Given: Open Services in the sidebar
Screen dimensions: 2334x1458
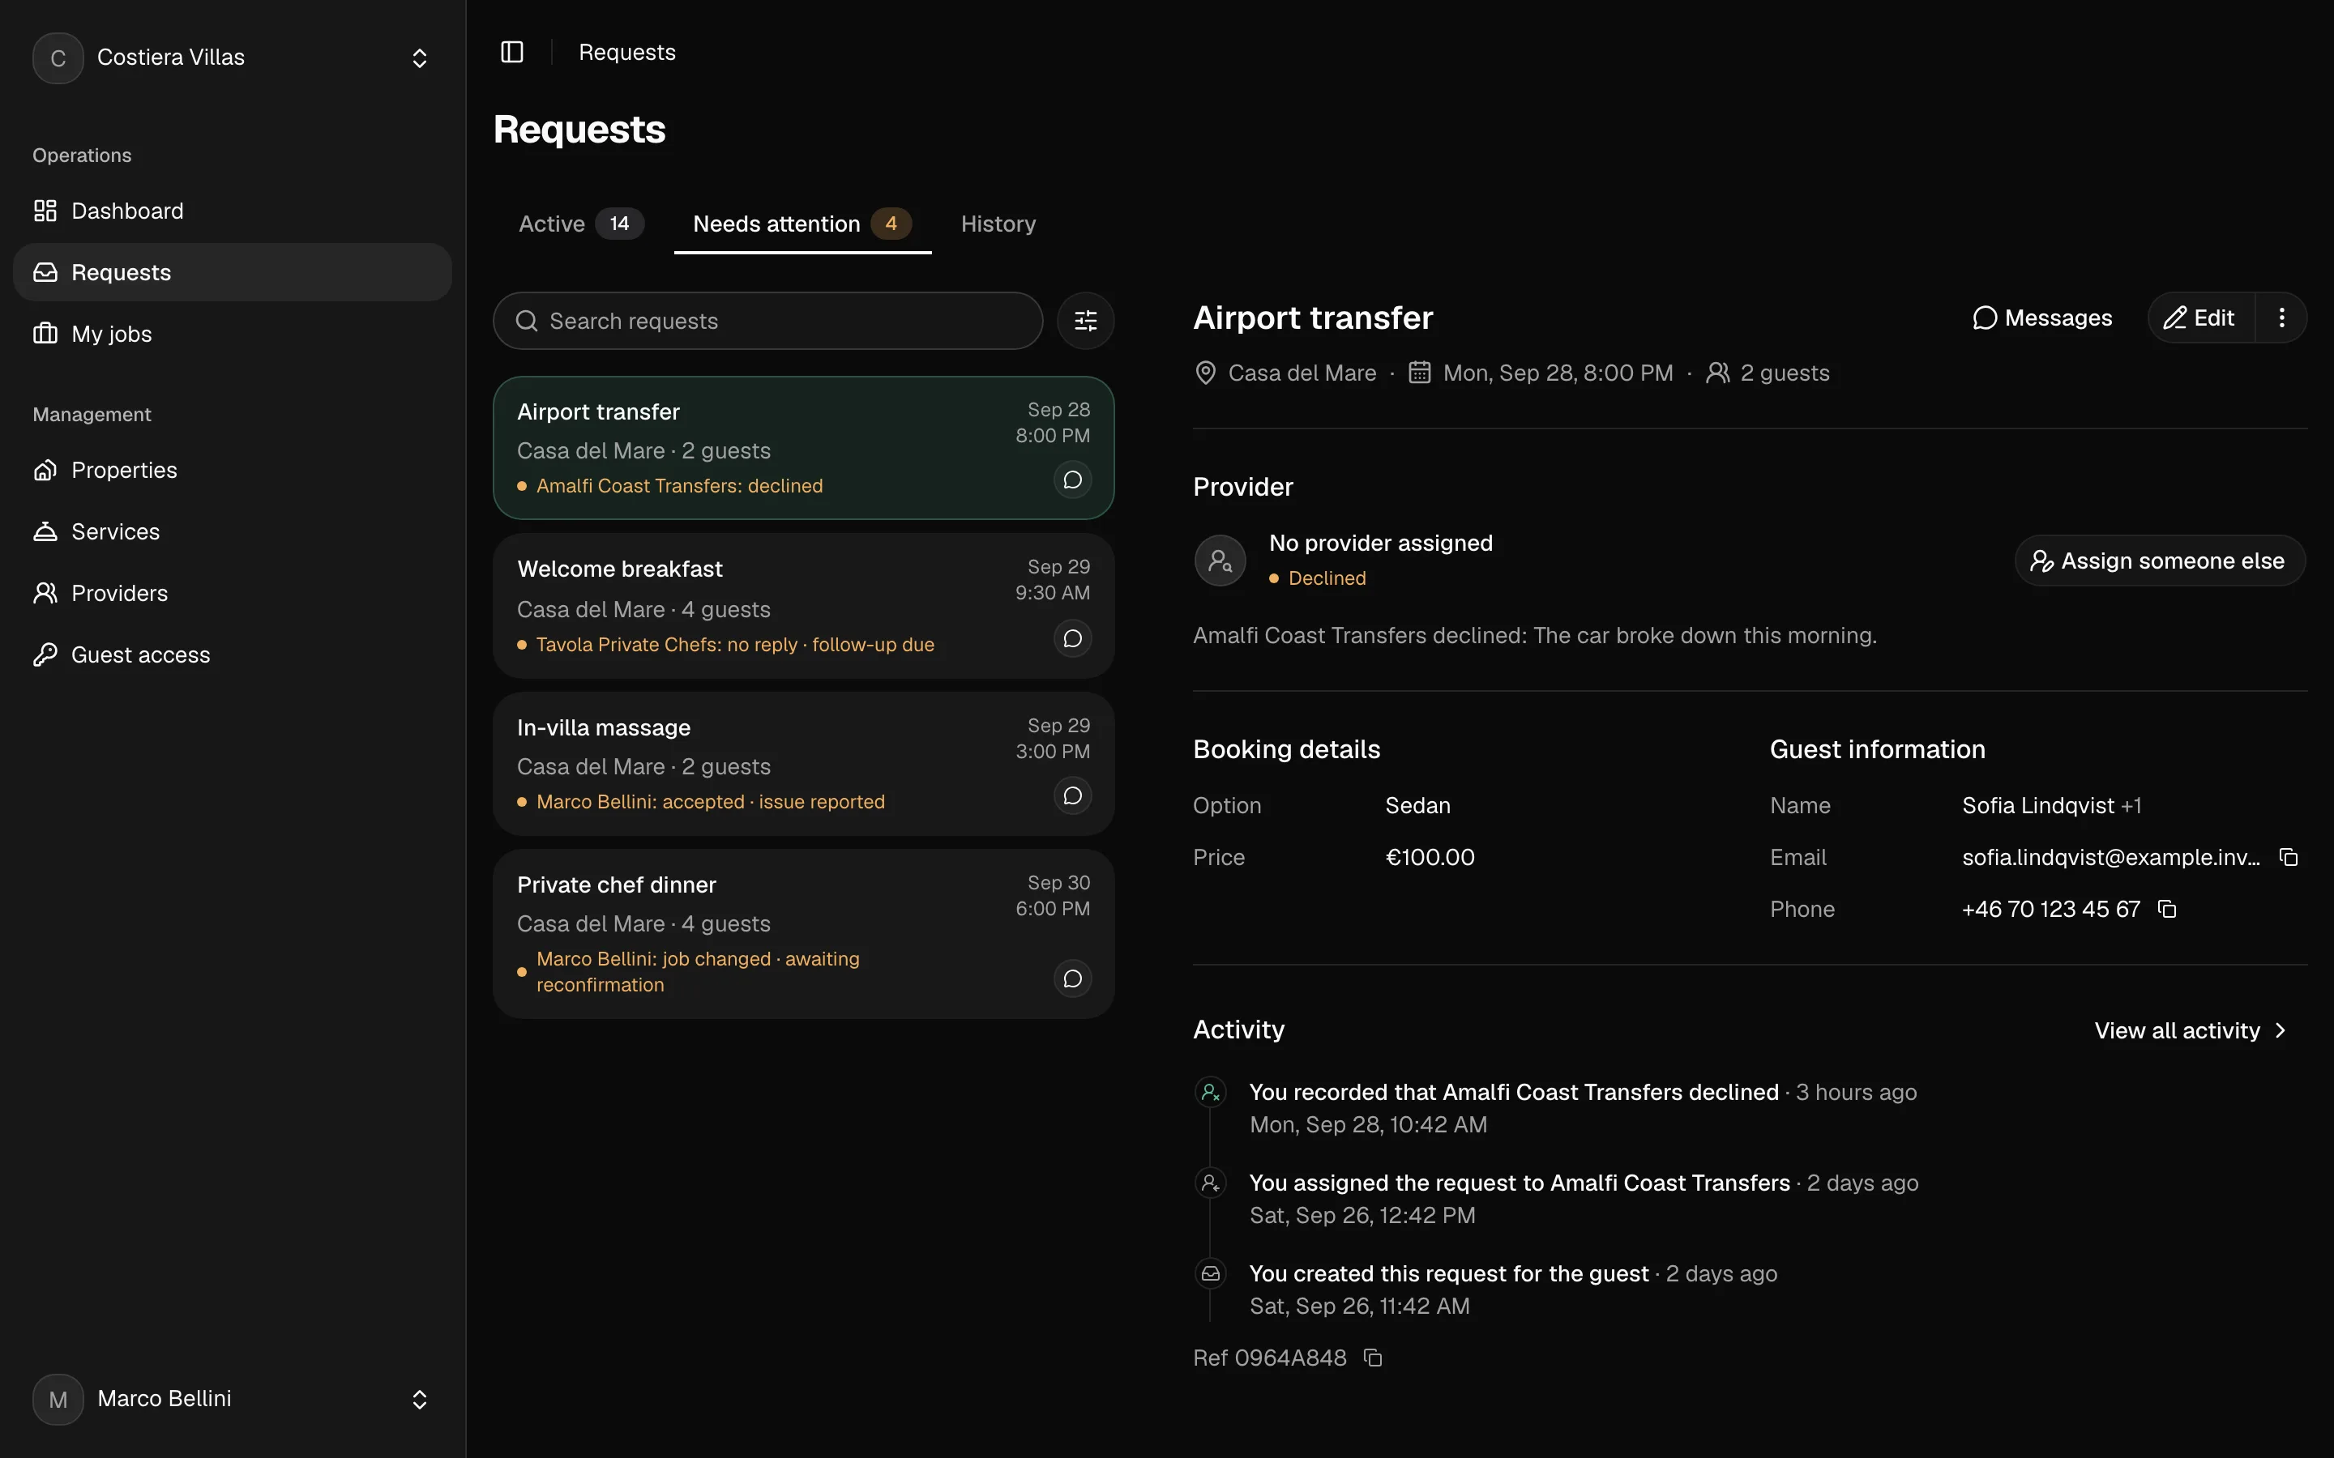Looking at the screenshot, I should [232, 531].
